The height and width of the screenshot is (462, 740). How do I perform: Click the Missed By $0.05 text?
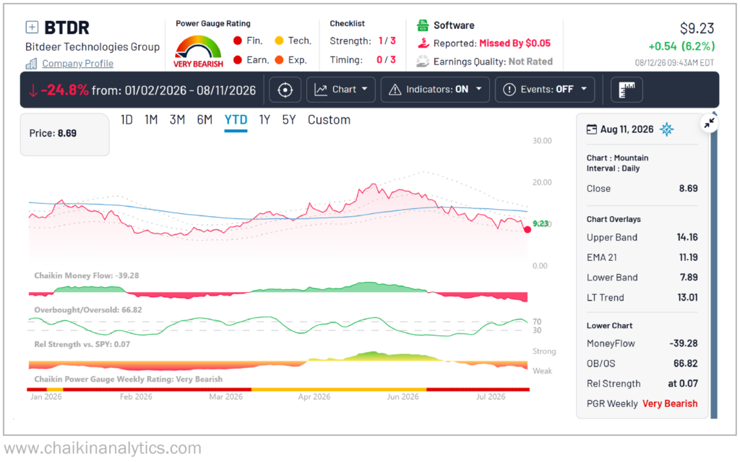click(x=515, y=43)
